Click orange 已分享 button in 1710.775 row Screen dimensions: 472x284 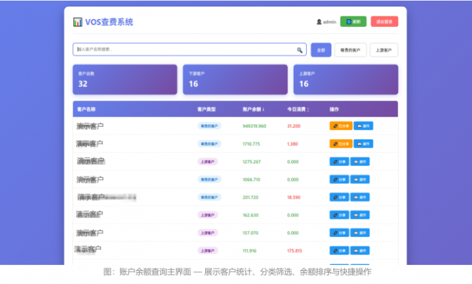(341, 144)
